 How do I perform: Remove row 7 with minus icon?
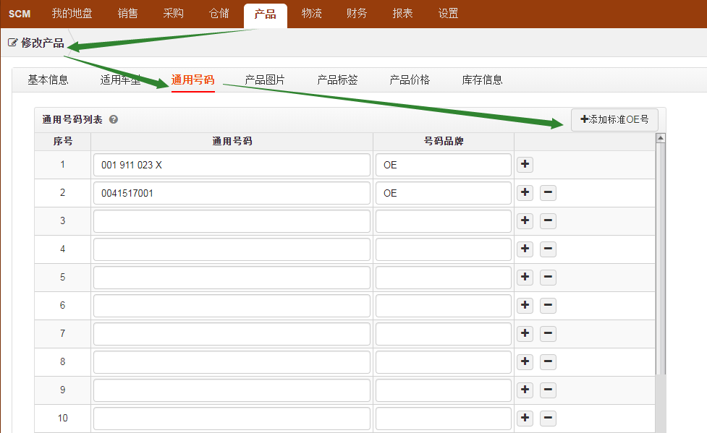548,333
